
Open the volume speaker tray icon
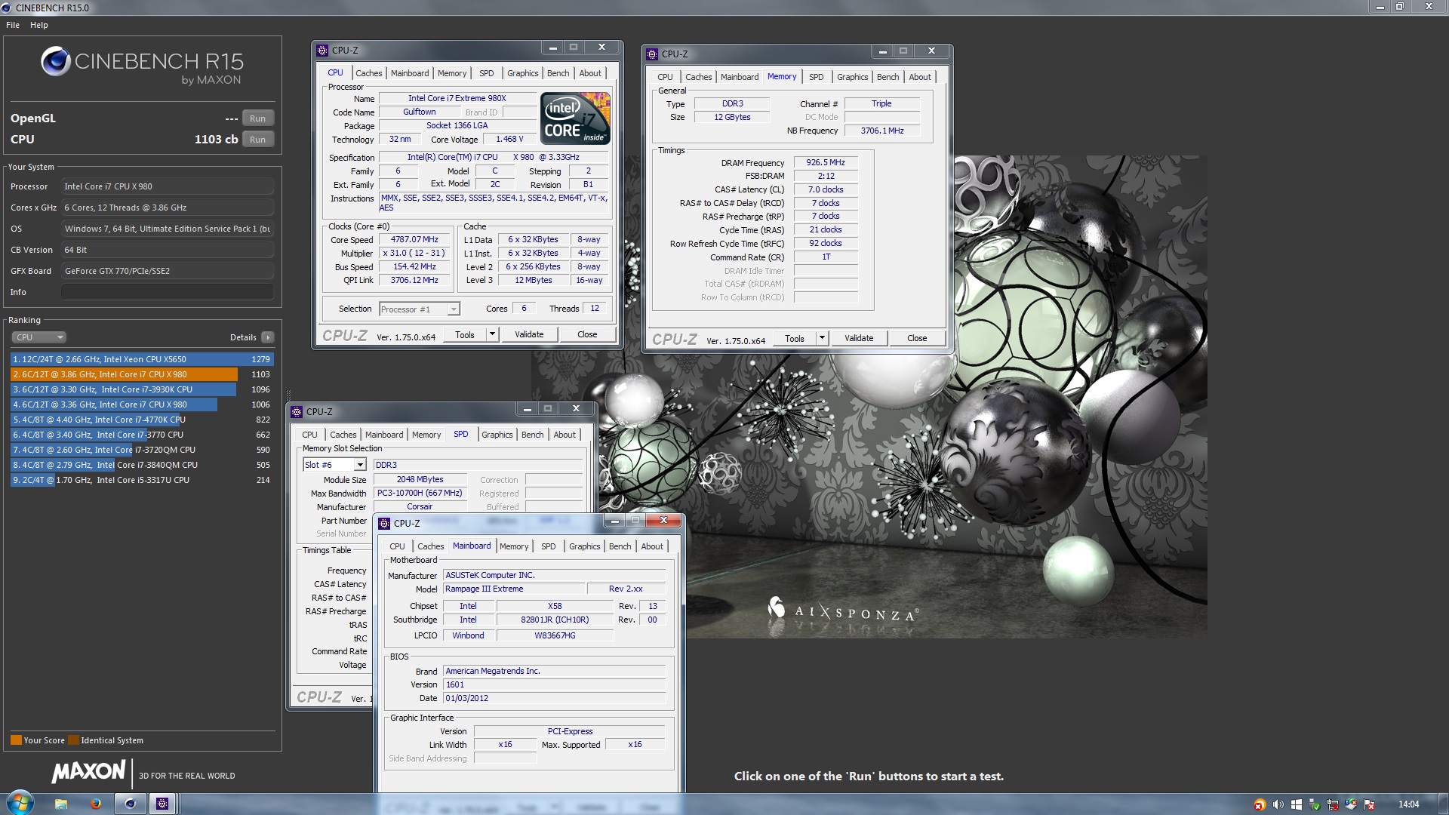[x=1278, y=804]
